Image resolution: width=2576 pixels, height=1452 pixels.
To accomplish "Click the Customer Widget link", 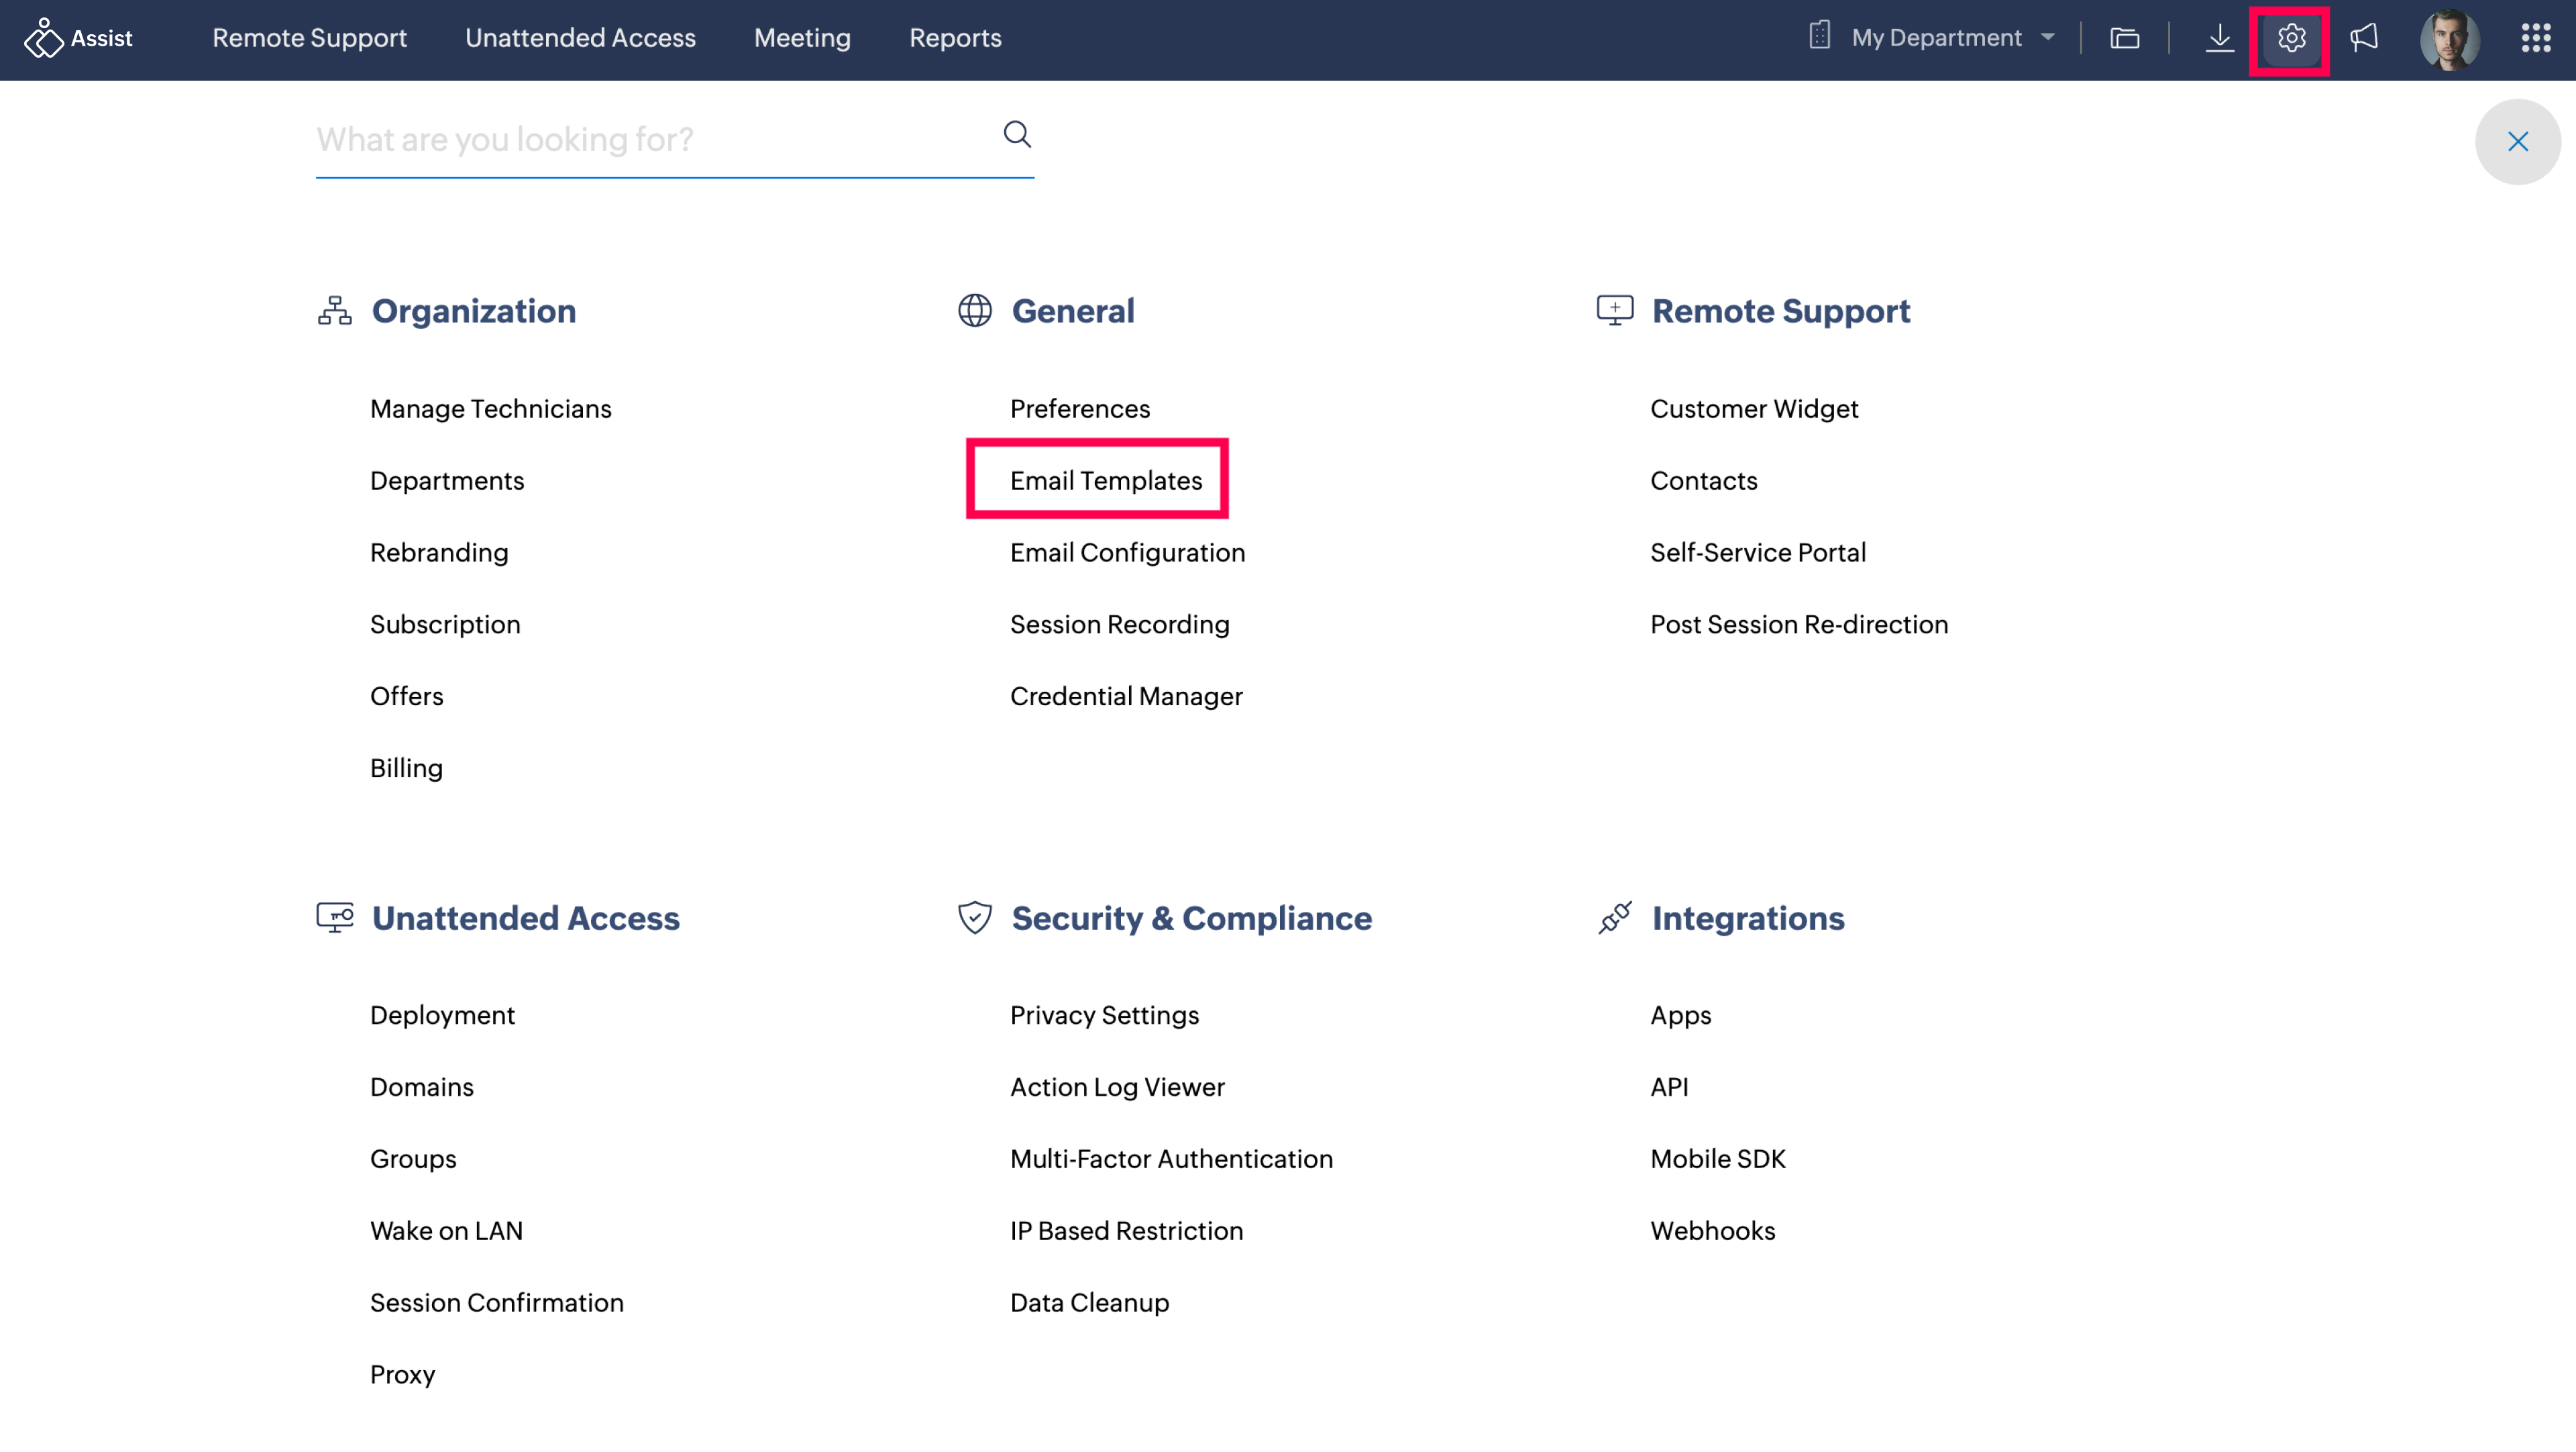I will (x=1753, y=409).
